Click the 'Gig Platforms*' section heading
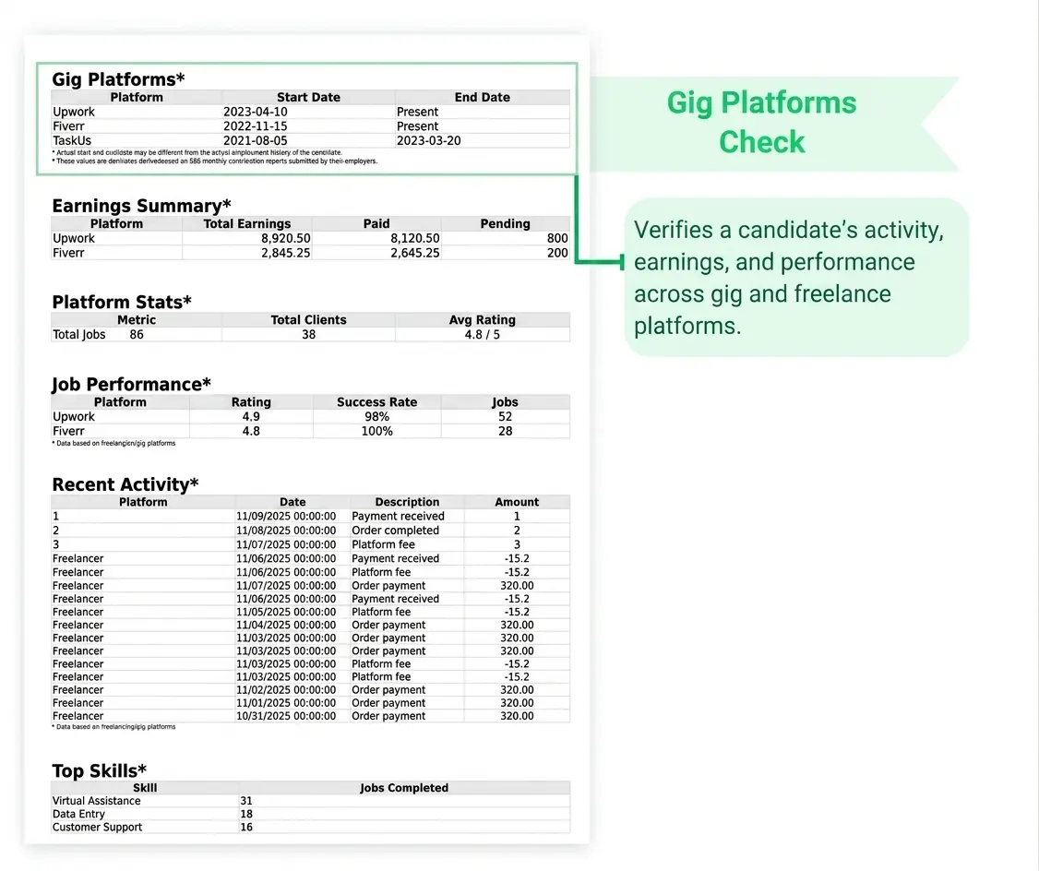Image resolution: width=1039 pixels, height=871 pixels. click(x=118, y=78)
